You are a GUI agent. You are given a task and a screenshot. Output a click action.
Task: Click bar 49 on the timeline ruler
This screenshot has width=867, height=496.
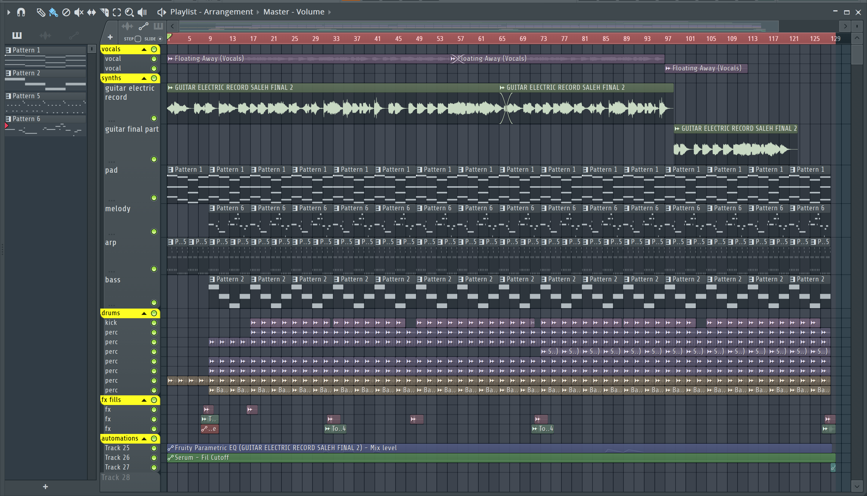click(x=419, y=39)
